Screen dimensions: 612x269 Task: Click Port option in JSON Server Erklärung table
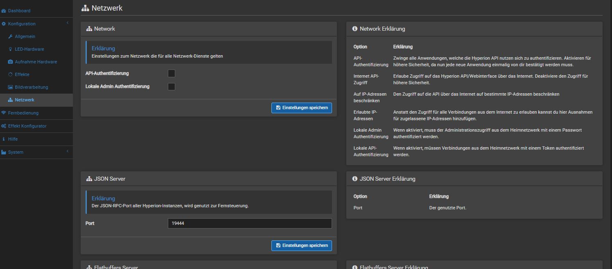click(358, 208)
